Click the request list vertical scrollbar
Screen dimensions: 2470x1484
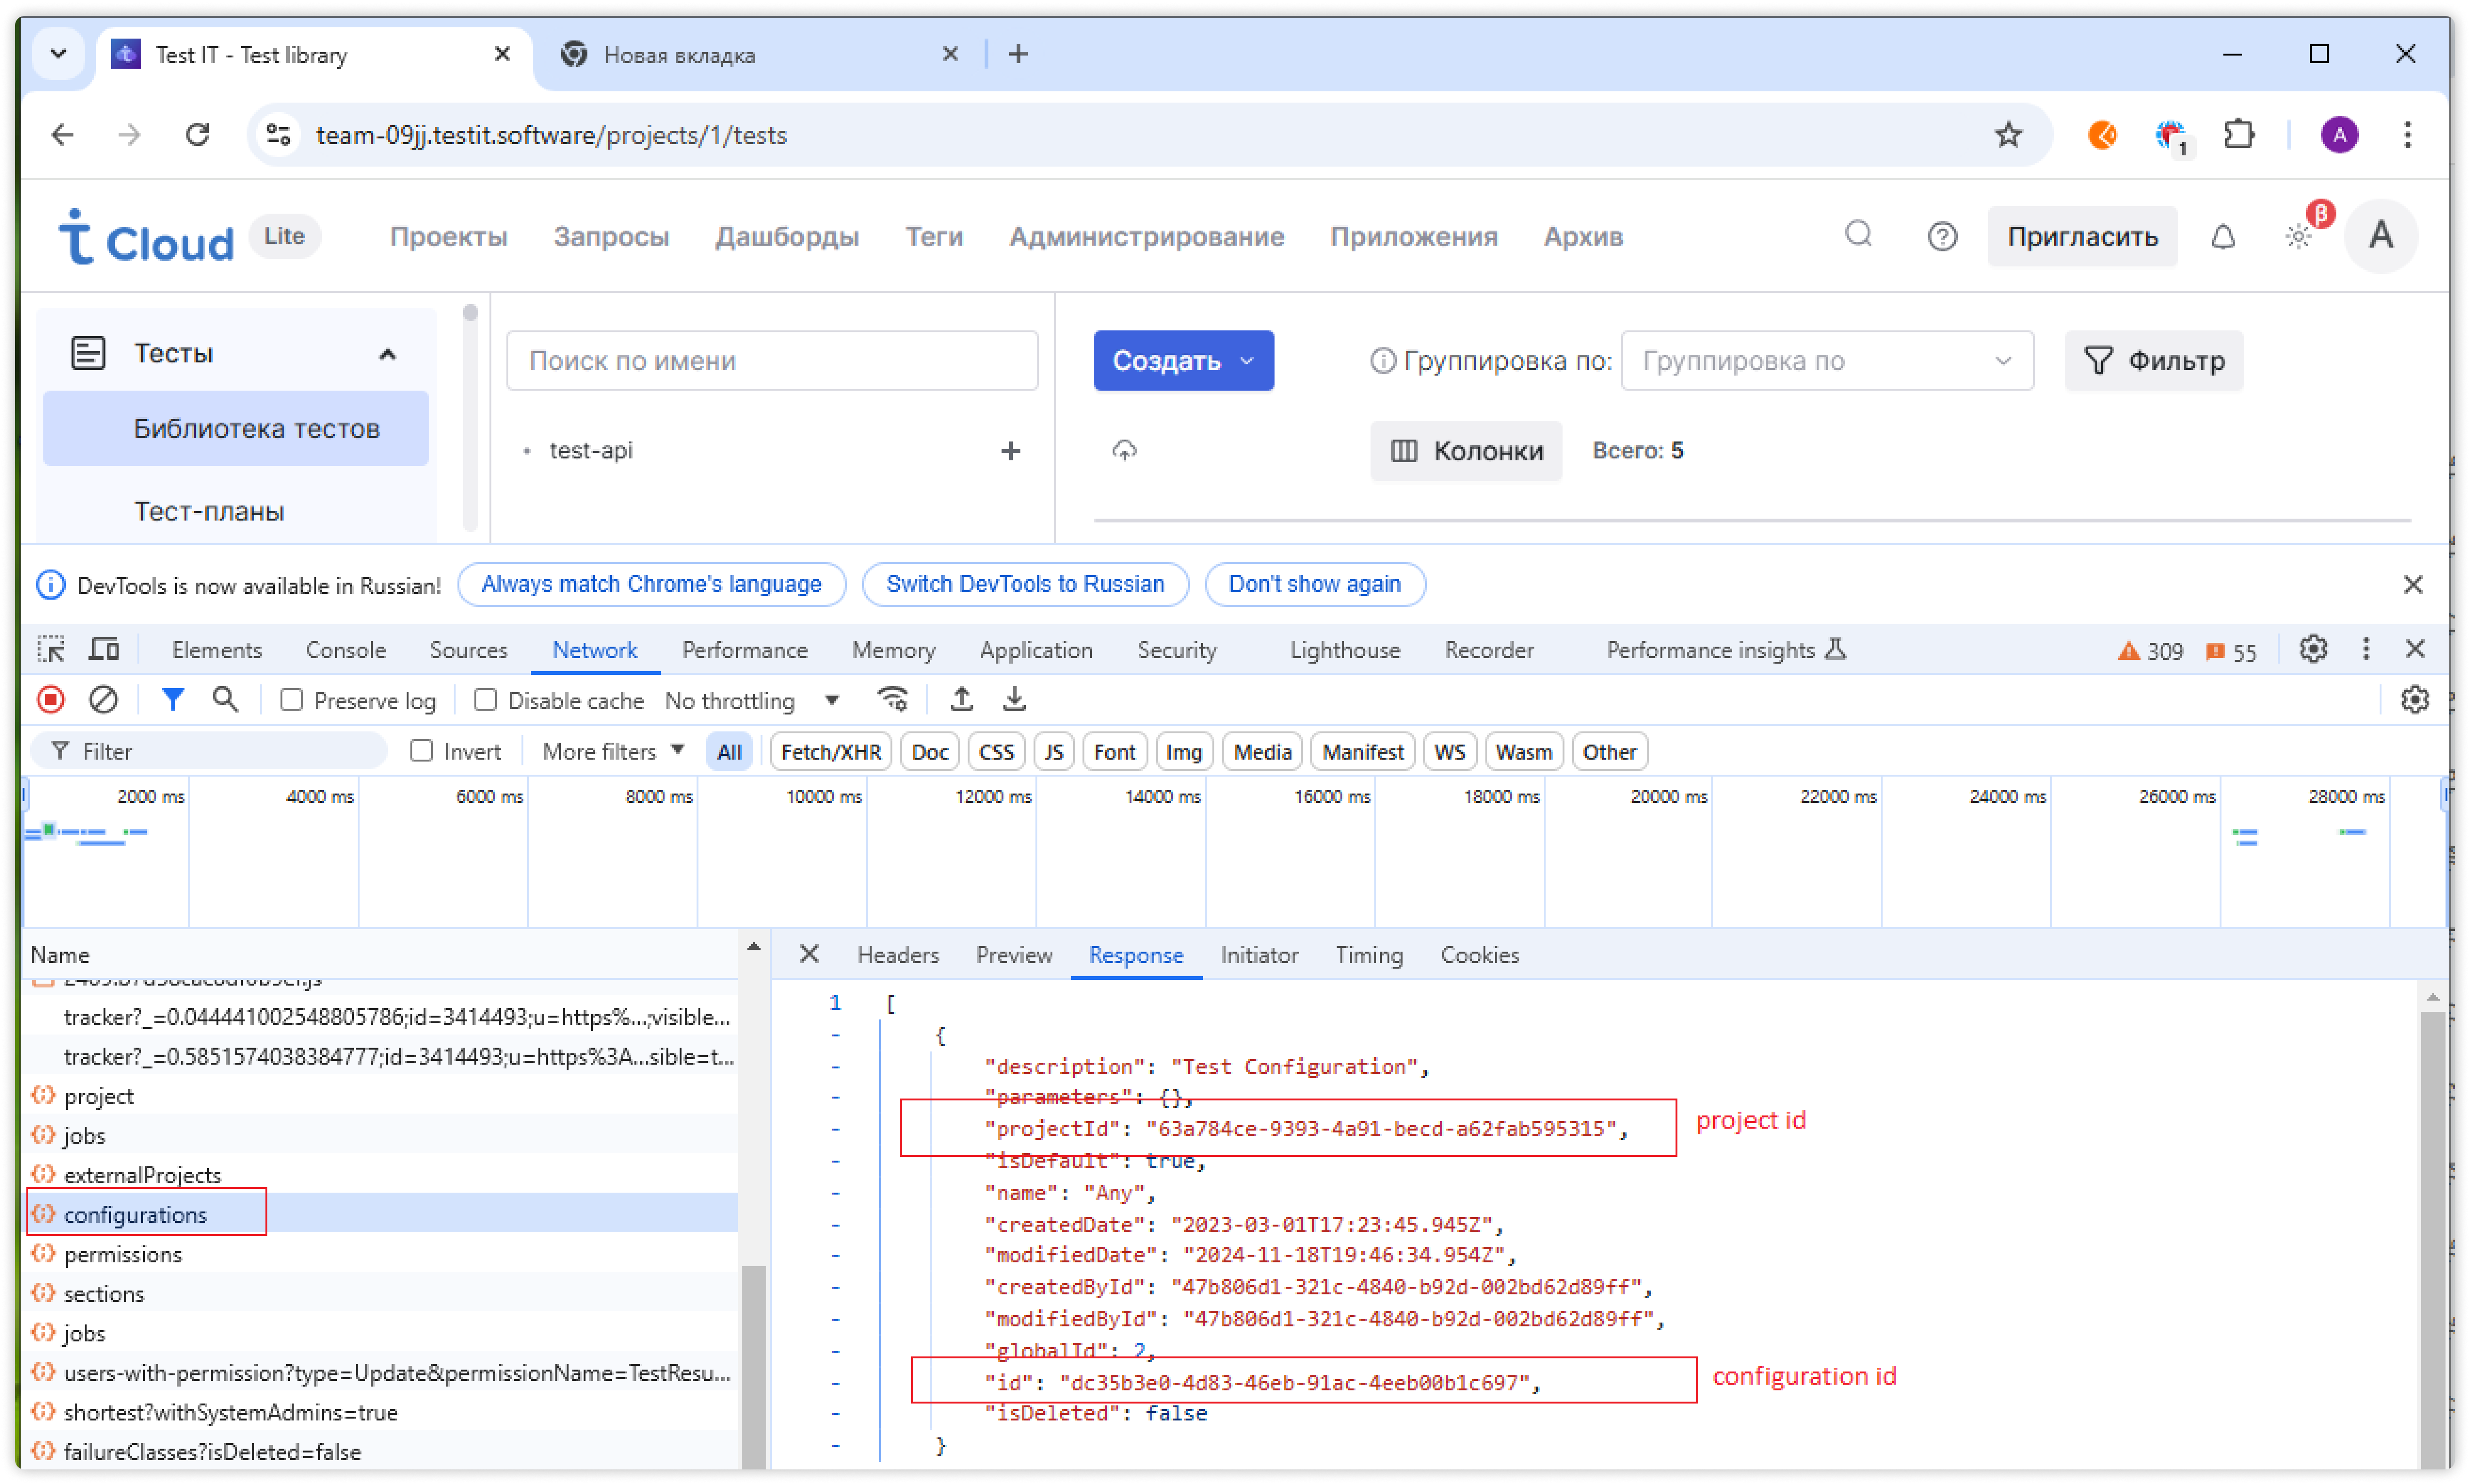pyautogui.click(x=755, y=1366)
